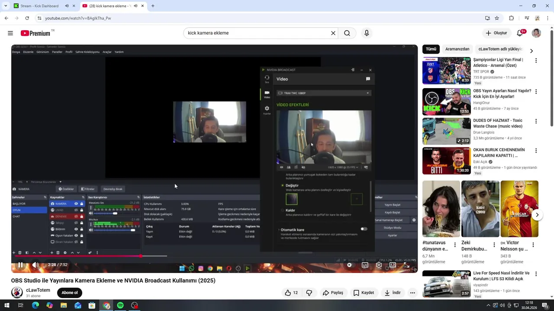The width and height of the screenshot is (554, 311).
Task: Switch the player to theater mode
Action: [393, 265]
